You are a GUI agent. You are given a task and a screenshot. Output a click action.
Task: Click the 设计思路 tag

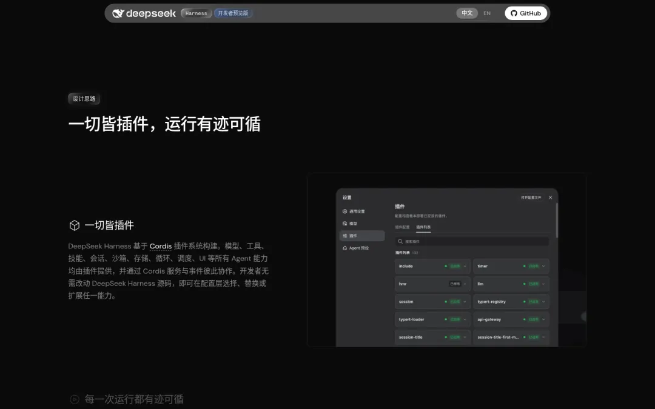(84, 99)
